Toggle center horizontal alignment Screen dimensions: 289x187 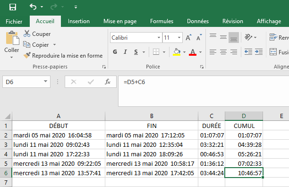[x=223, y=52]
